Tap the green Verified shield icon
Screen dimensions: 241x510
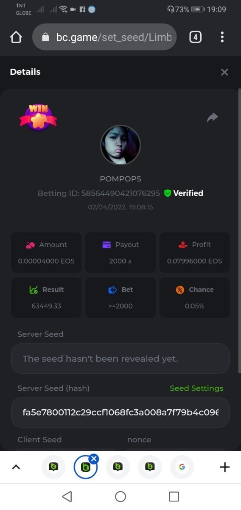tap(167, 193)
